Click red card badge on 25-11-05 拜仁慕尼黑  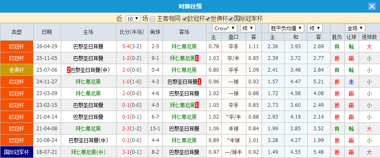[x=197, y=58]
